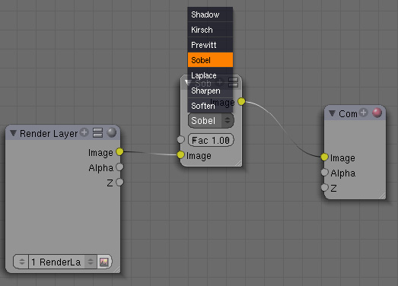
Task: Toggle Render Layer node options bars icon
Action: [x=97, y=132]
